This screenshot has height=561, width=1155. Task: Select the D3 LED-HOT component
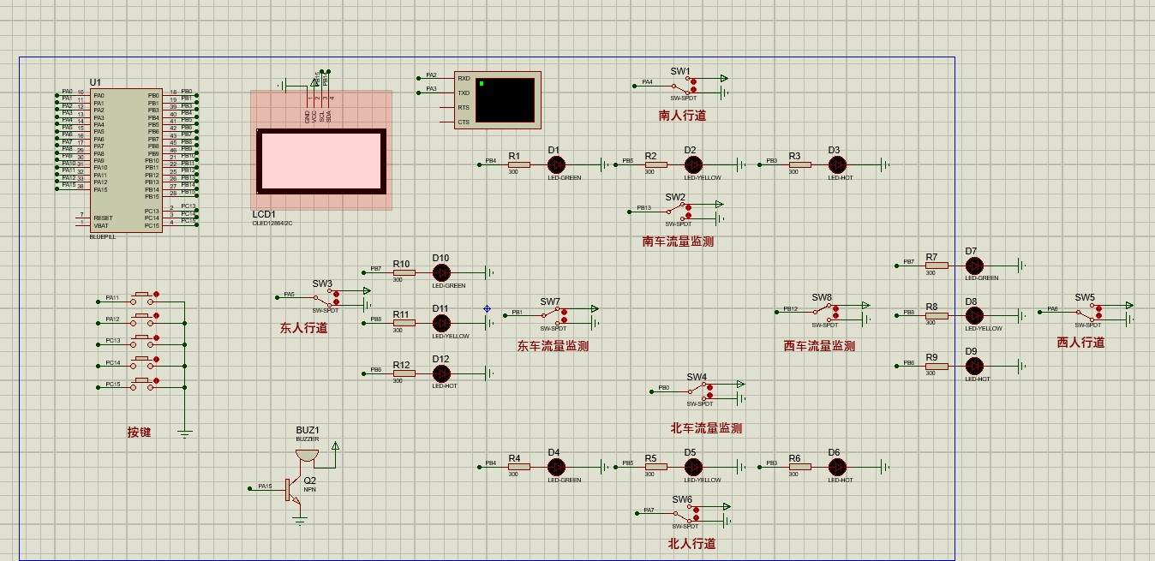coord(836,164)
